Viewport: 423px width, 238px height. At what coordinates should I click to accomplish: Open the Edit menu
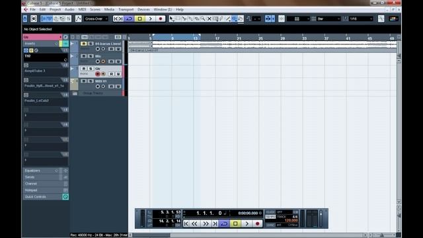(42, 9)
